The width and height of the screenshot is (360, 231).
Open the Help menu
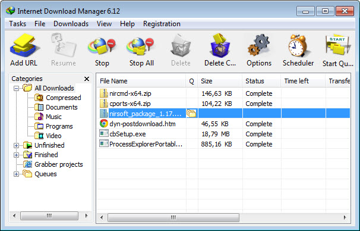127,24
